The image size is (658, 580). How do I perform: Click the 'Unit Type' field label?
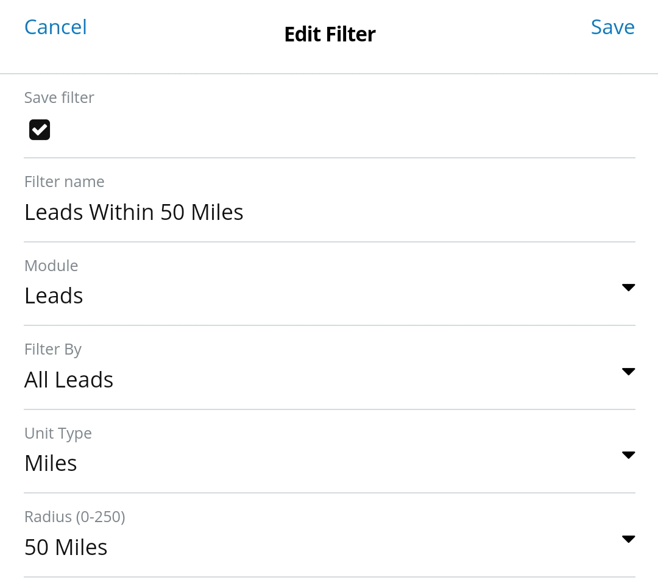click(58, 433)
